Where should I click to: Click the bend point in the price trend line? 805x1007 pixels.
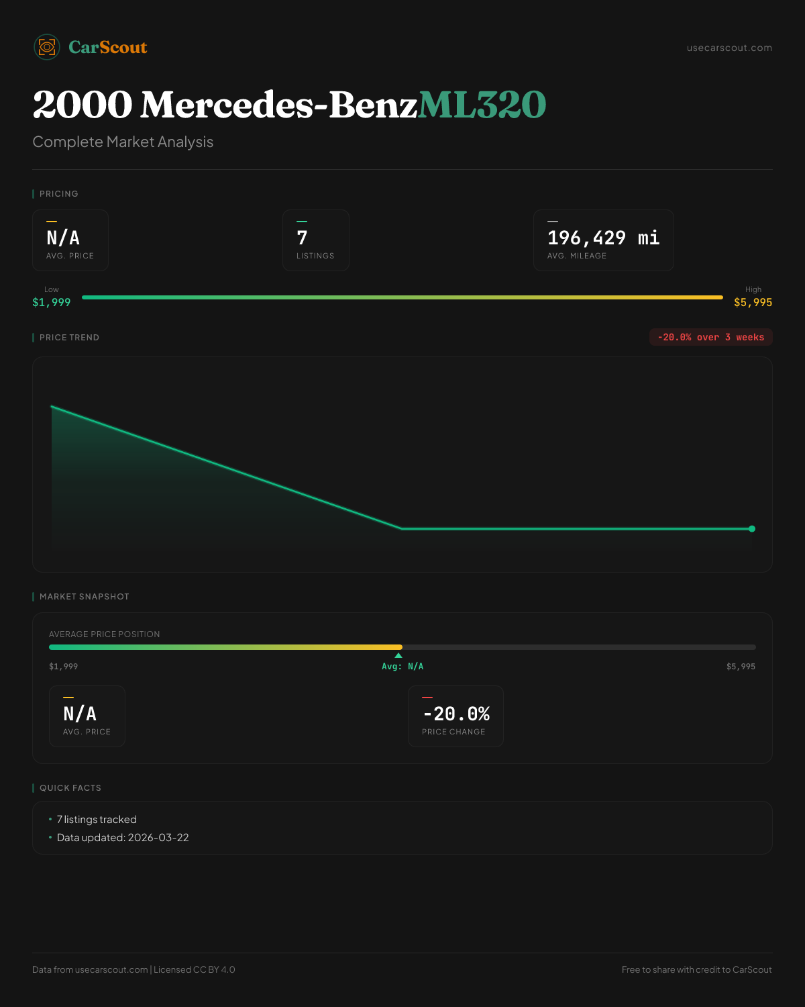click(402, 529)
